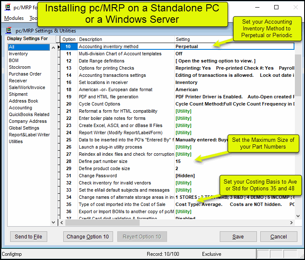Select option 23 Create Excel, ASCII, dBase files
This screenshot has height=260, width=305.
click(177, 125)
